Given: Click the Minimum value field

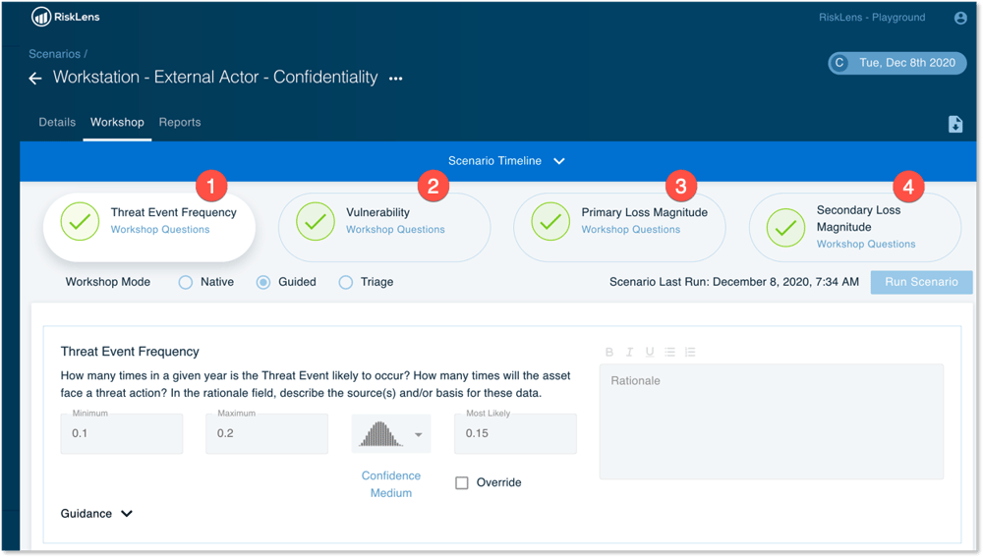Looking at the screenshot, I should (x=122, y=433).
